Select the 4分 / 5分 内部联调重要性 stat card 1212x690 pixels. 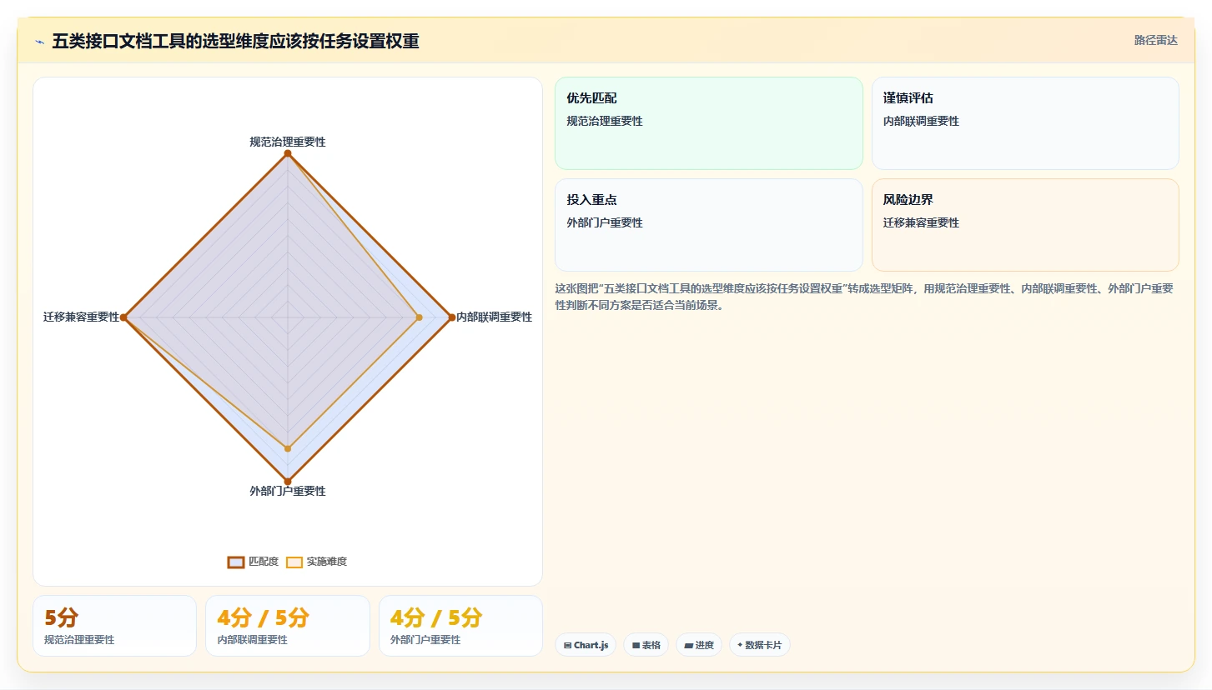[288, 626]
